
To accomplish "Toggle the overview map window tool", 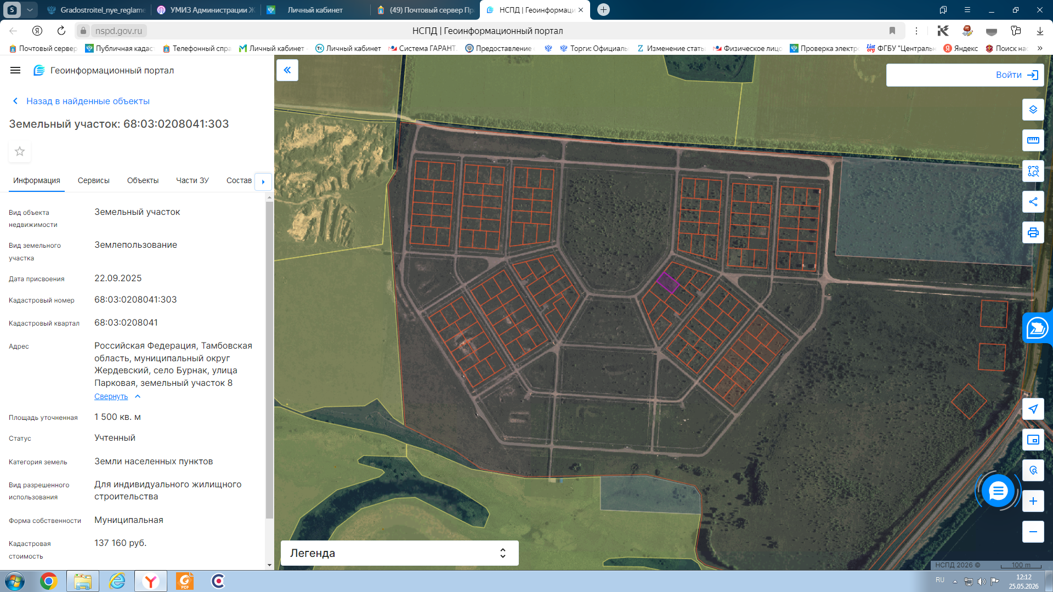I will (x=1033, y=440).
